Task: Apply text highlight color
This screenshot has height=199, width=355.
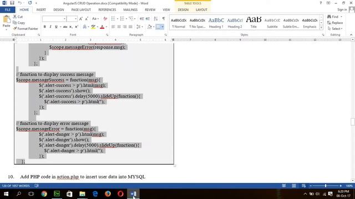Action: (93, 27)
